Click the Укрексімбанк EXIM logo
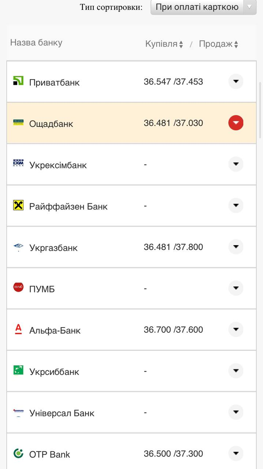 [18, 163]
